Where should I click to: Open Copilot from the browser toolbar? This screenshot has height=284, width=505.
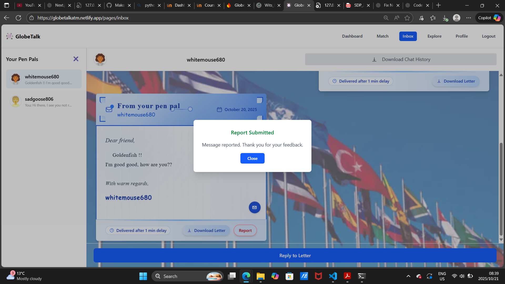pos(489,18)
